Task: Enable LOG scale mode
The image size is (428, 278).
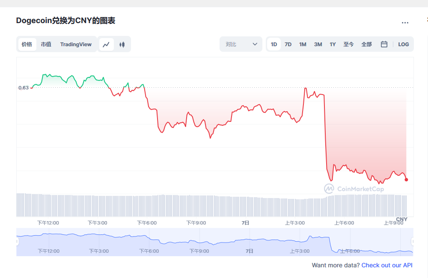Action: tap(403, 44)
